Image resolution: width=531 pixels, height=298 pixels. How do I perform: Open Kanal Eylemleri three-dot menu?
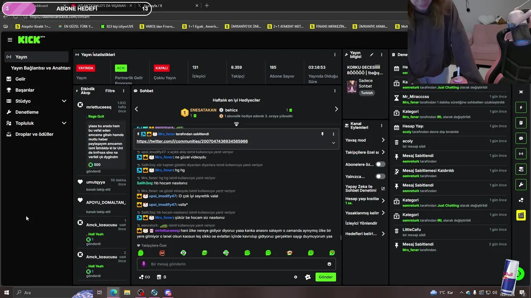point(382,125)
